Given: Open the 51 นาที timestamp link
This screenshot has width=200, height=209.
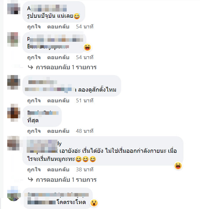Looking at the screenshot, I should tap(85, 101).
